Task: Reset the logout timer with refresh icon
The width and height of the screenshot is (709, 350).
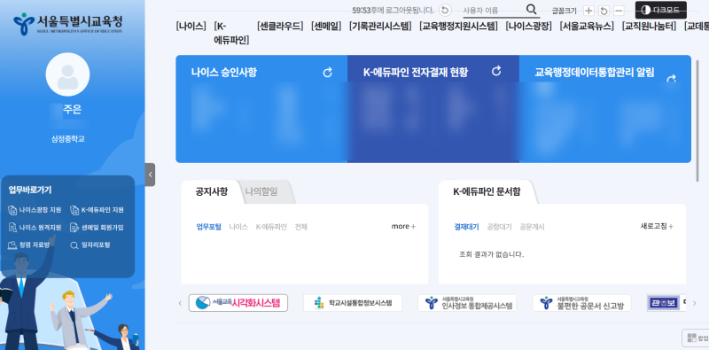Action: 446,11
